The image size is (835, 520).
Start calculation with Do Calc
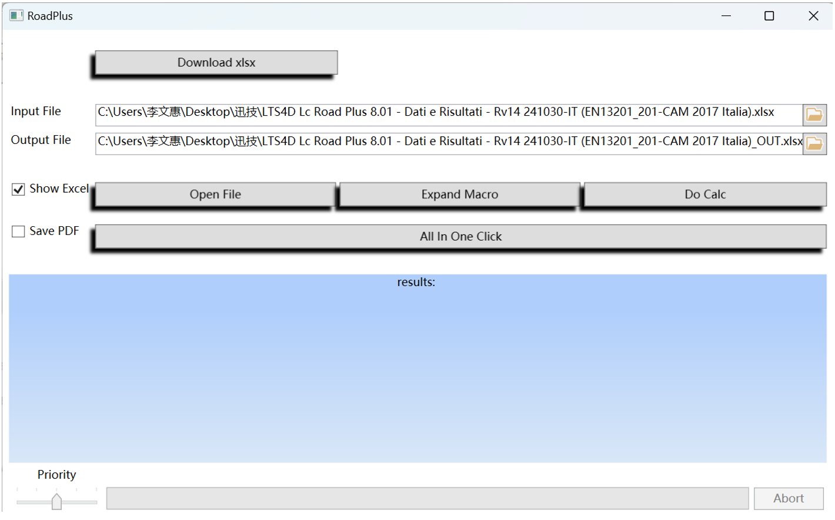pos(704,194)
